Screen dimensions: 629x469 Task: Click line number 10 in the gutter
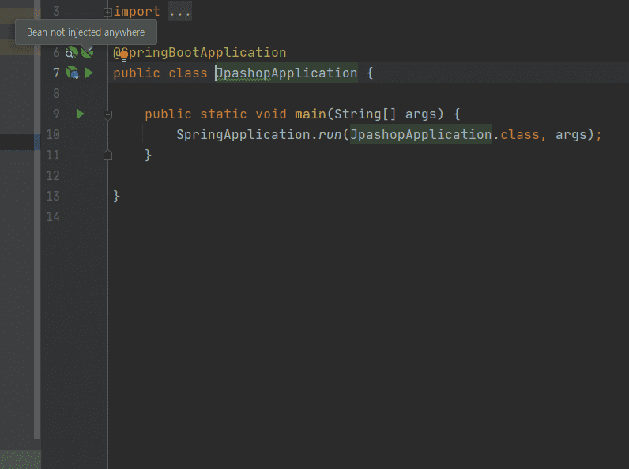click(53, 135)
